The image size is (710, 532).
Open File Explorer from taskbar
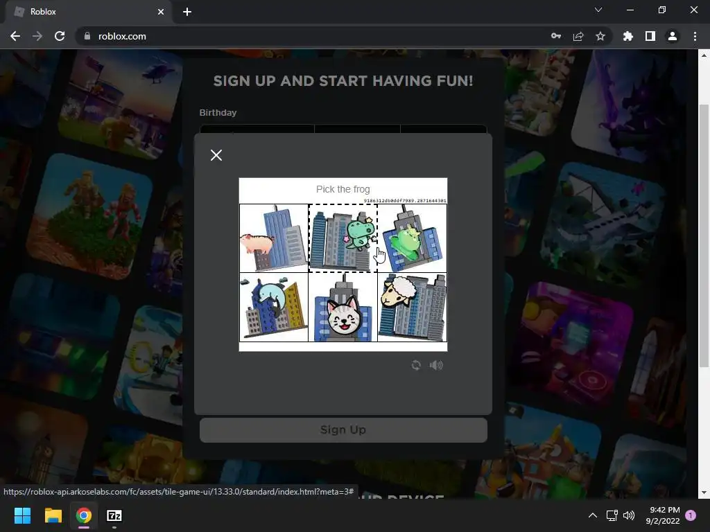tap(53, 515)
